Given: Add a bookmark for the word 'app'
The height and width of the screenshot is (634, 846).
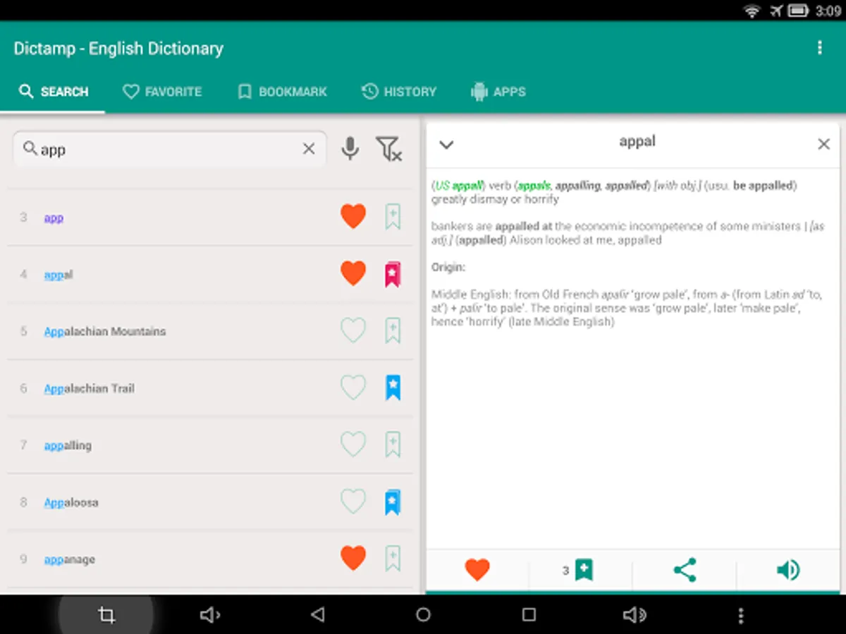Looking at the screenshot, I should click(393, 217).
